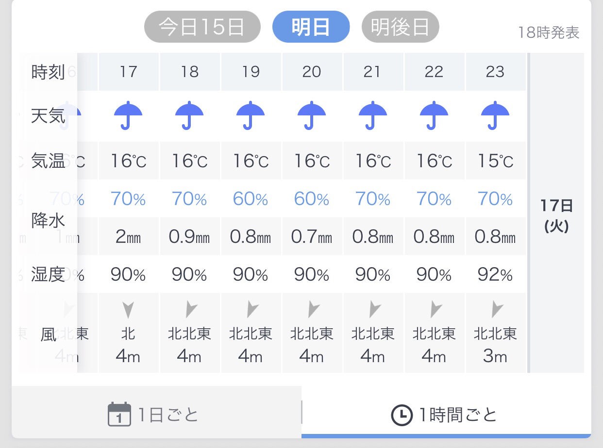This screenshot has height=448, width=603.
Task: Click the umbrella icon under hour 20
Action: pos(312,115)
